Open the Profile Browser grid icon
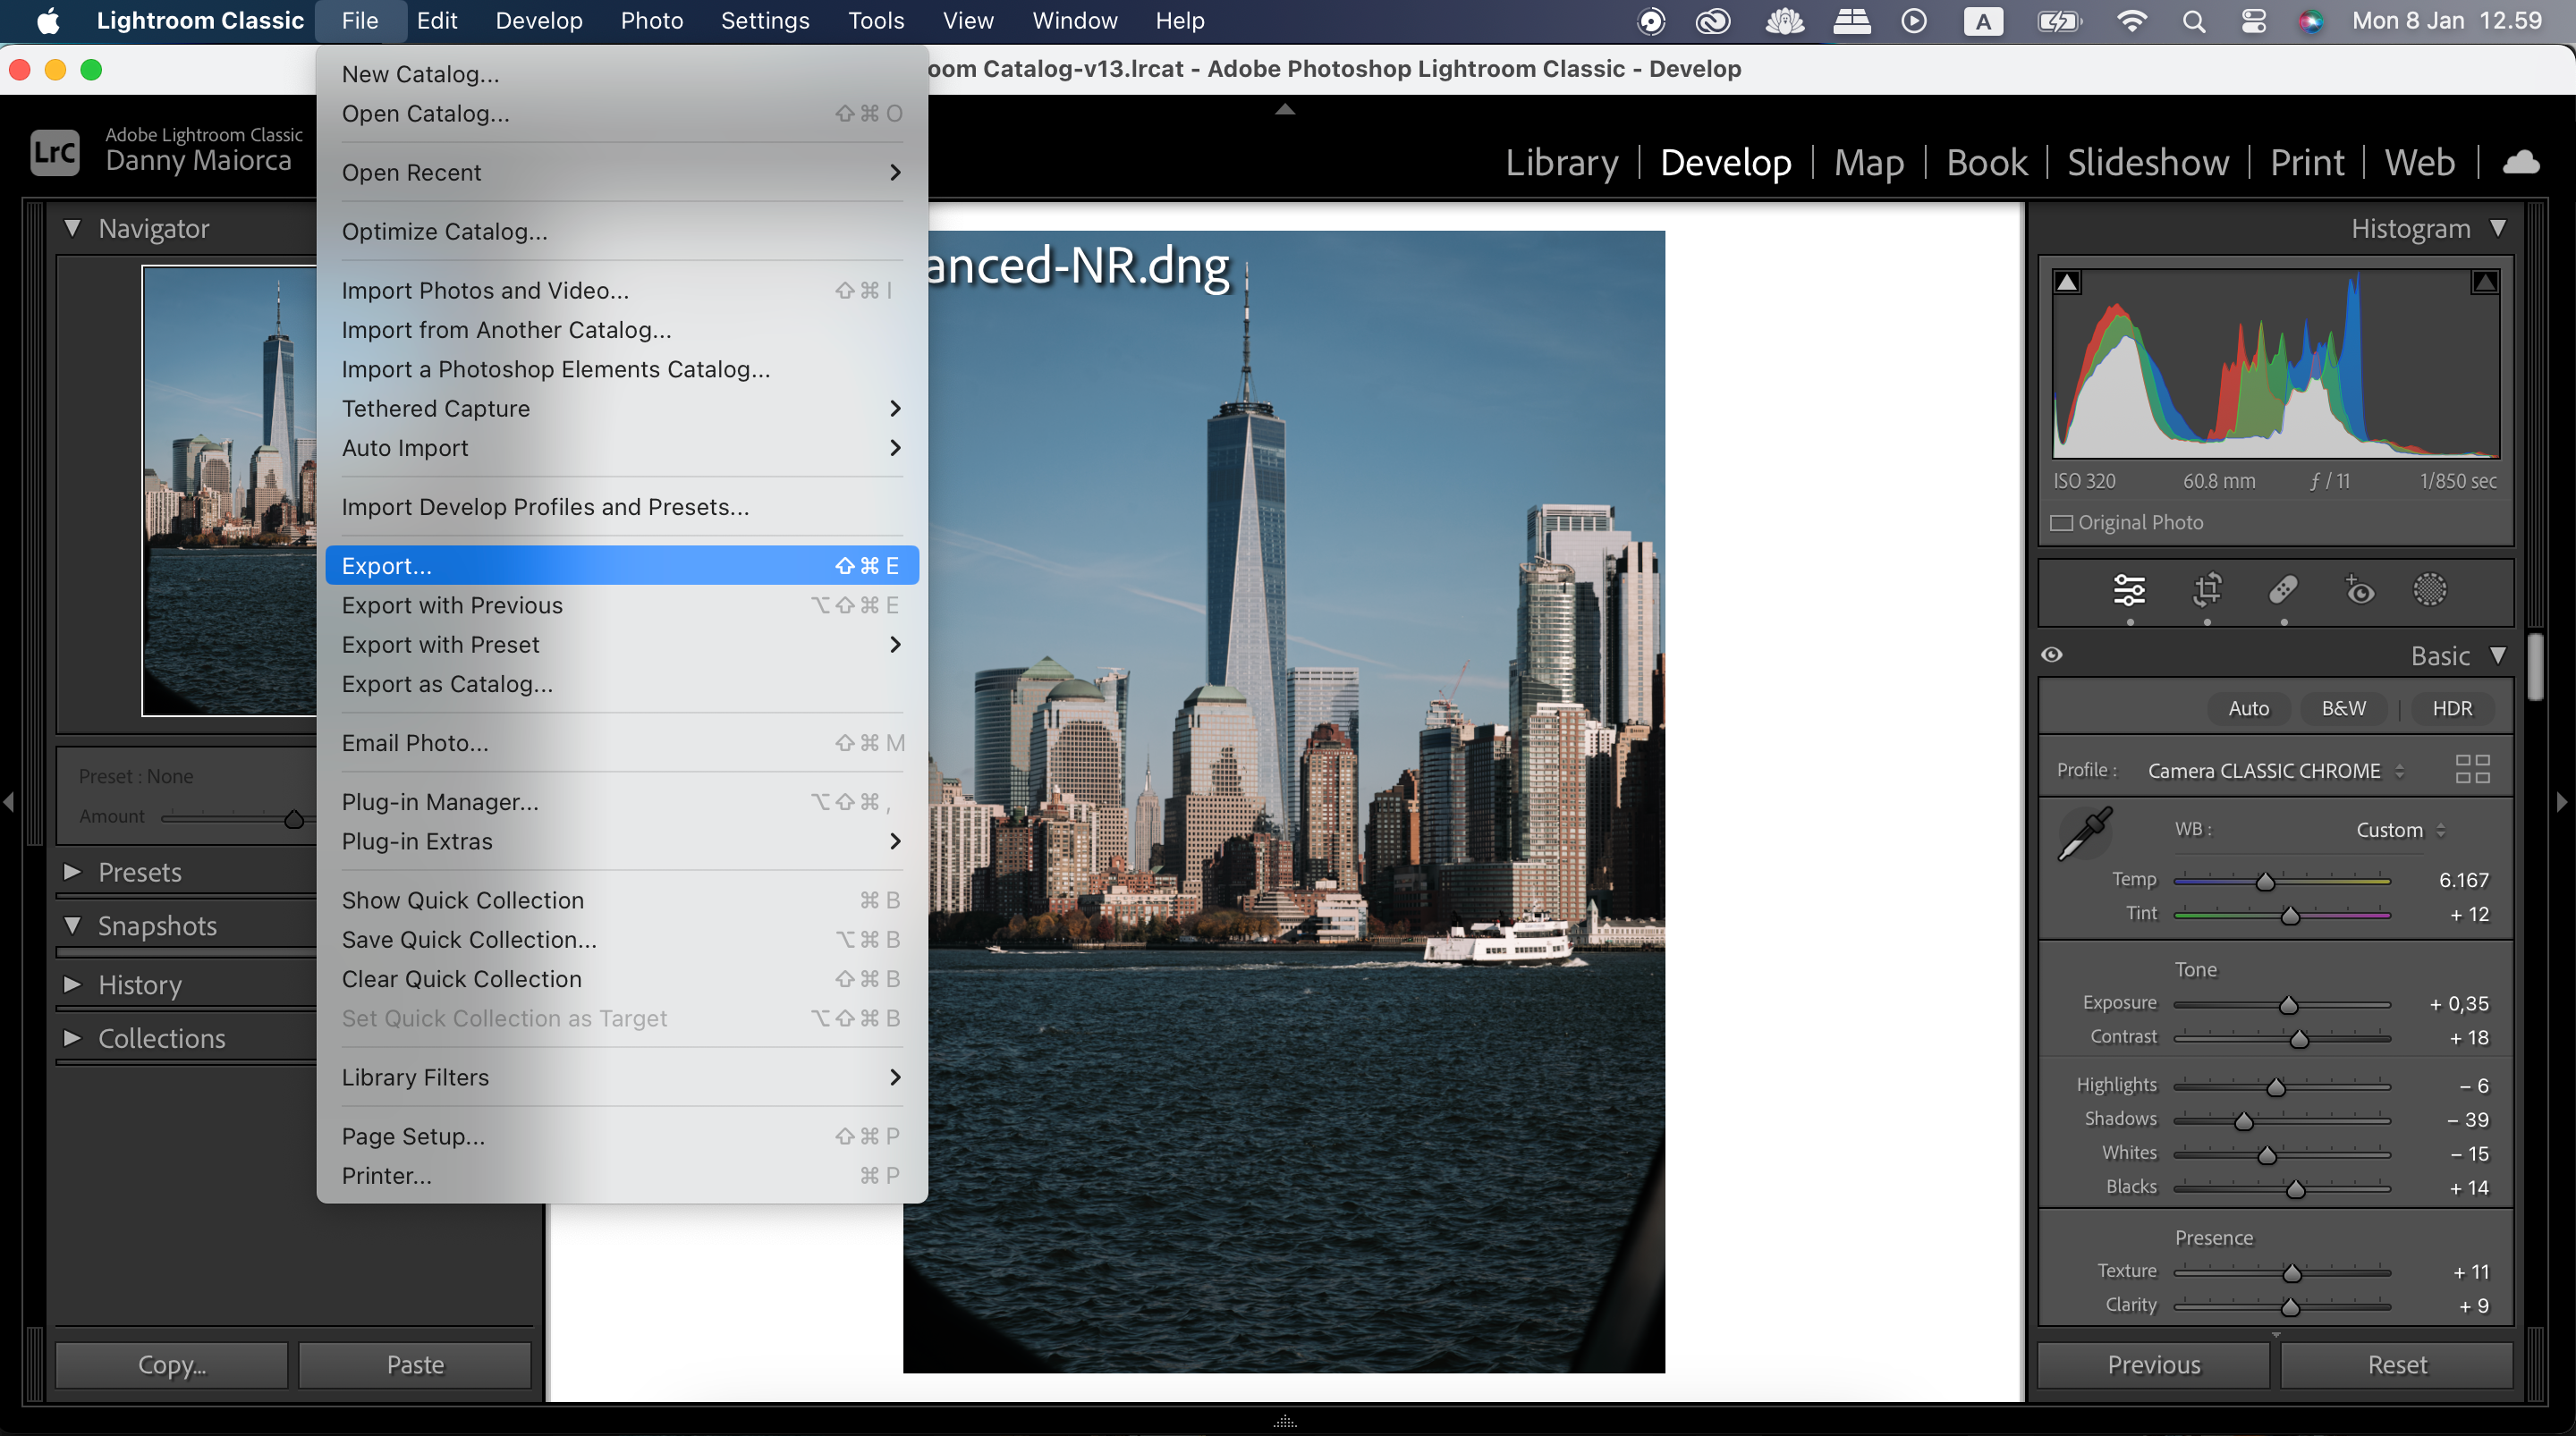Image resolution: width=2576 pixels, height=1436 pixels. [x=2473, y=769]
